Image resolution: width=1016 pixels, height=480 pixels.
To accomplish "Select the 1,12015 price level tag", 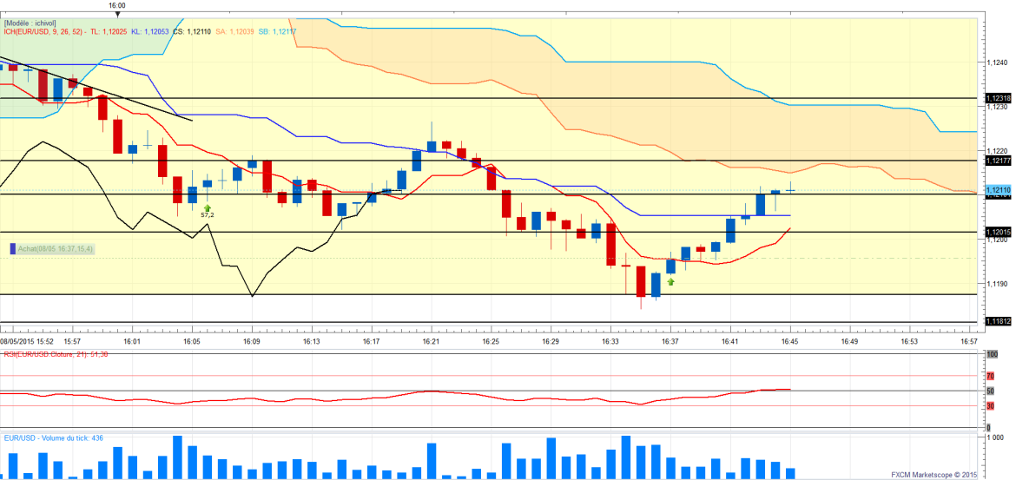I will pos(999,232).
